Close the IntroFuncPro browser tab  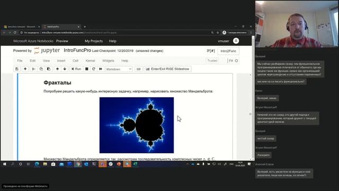click(x=78, y=27)
